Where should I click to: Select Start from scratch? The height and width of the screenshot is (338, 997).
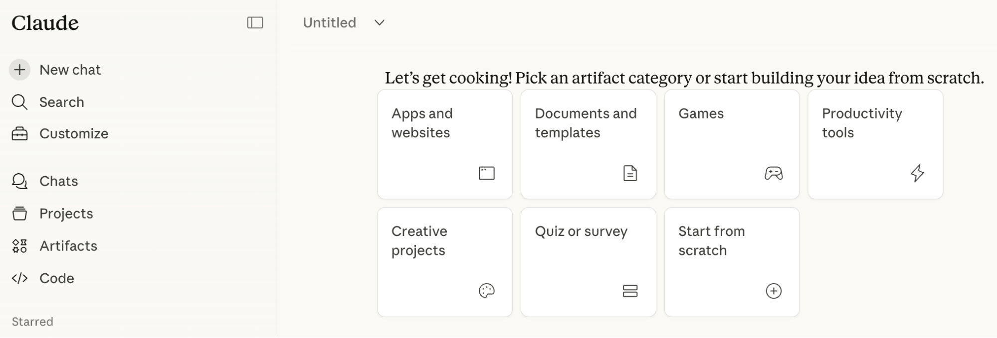pos(731,262)
